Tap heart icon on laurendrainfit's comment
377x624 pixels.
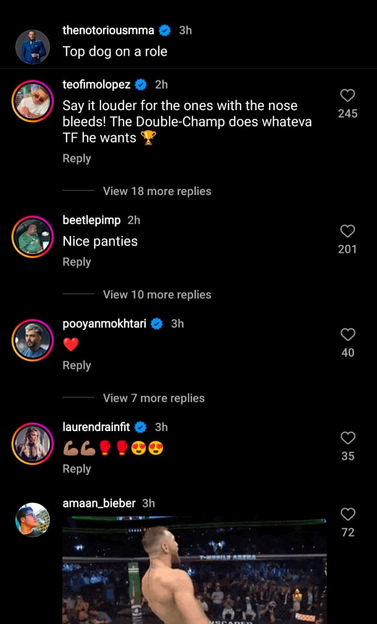tap(348, 438)
